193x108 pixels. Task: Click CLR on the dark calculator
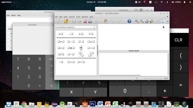178,40
